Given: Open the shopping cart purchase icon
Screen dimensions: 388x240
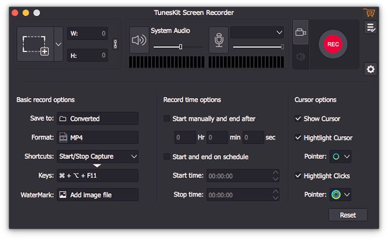Looking at the screenshot, I should click(x=369, y=12).
